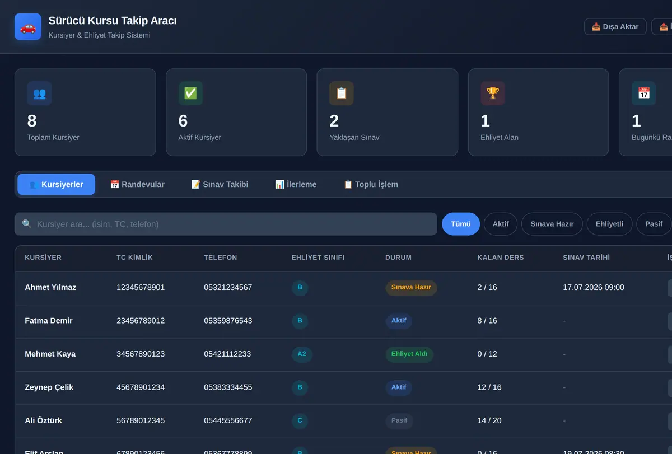Click the B class badge for Fatma Demir
Screen dimensions: 672x454
coord(300,321)
